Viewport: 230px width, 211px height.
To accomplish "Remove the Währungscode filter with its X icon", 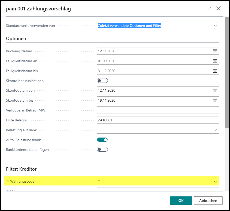I will click(8, 181).
